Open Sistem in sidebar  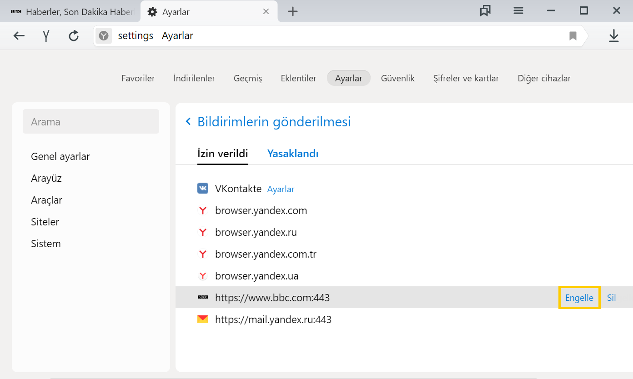(46, 244)
